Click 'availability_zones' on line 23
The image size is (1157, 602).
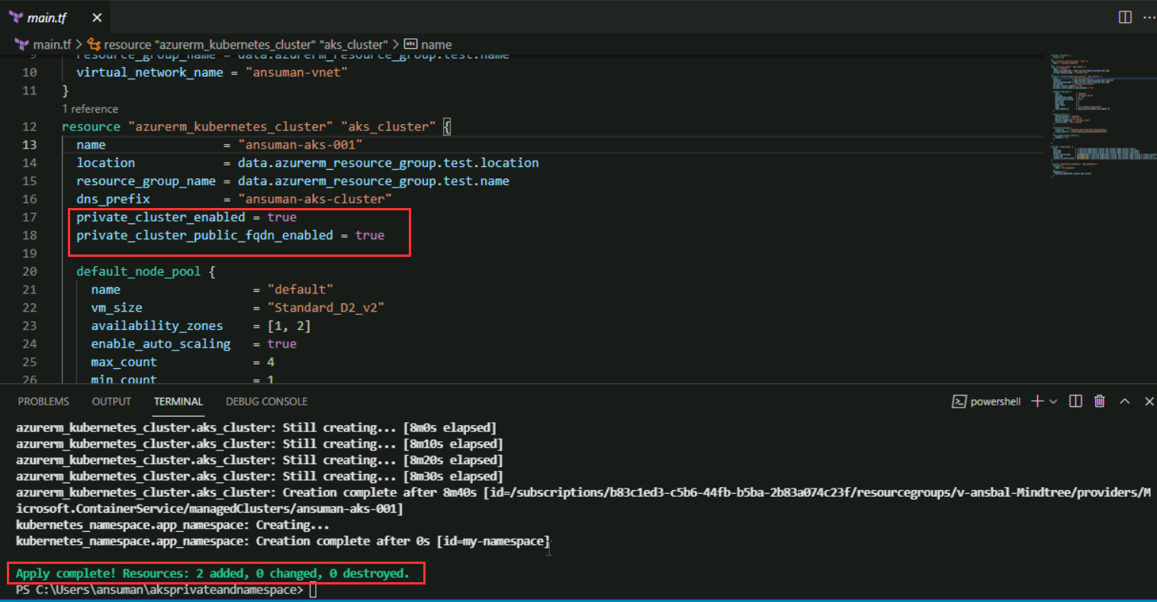157,326
